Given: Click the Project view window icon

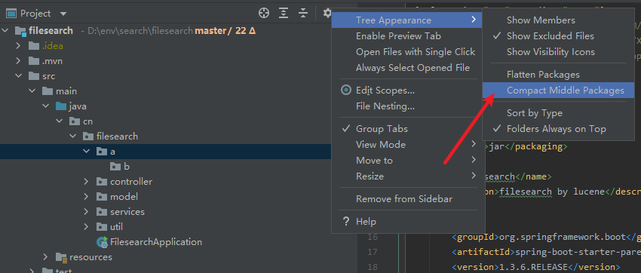Looking at the screenshot, I should click(11, 14).
